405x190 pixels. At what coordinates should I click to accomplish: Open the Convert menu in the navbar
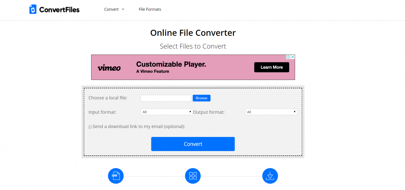click(x=111, y=9)
